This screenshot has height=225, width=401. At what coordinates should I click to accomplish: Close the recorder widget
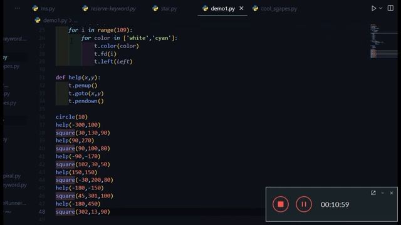(391, 193)
